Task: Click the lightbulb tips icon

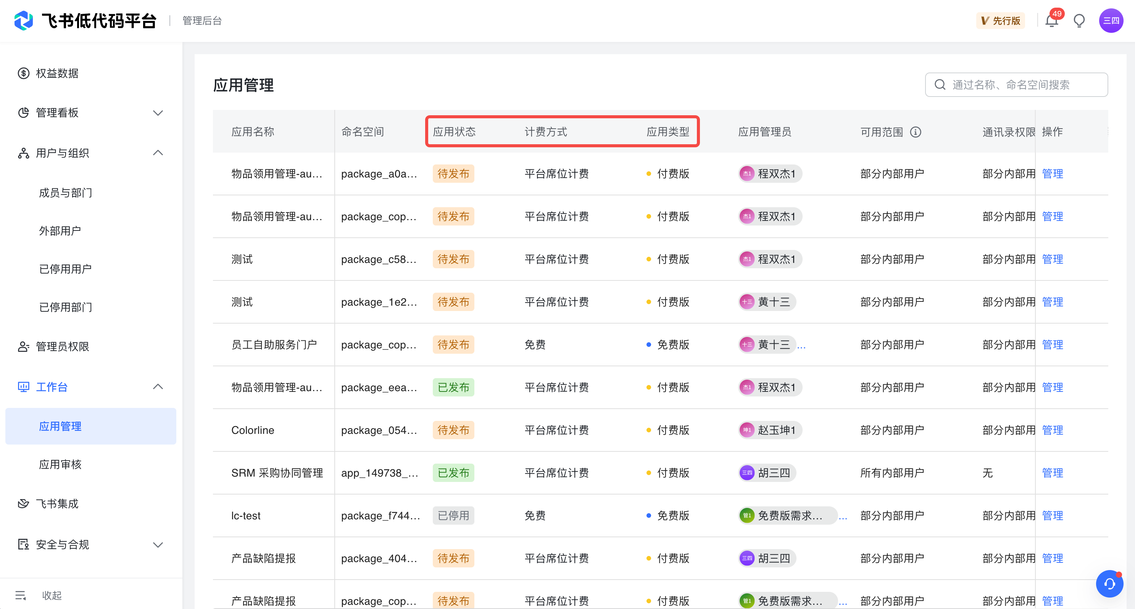Action: (1079, 21)
